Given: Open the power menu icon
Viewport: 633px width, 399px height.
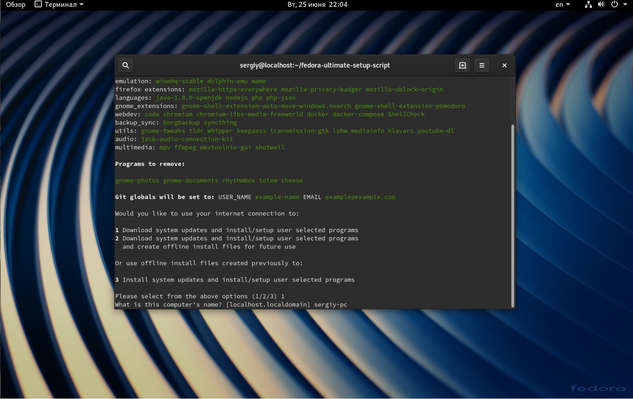Looking at the screenshot, I should (614, 5).
